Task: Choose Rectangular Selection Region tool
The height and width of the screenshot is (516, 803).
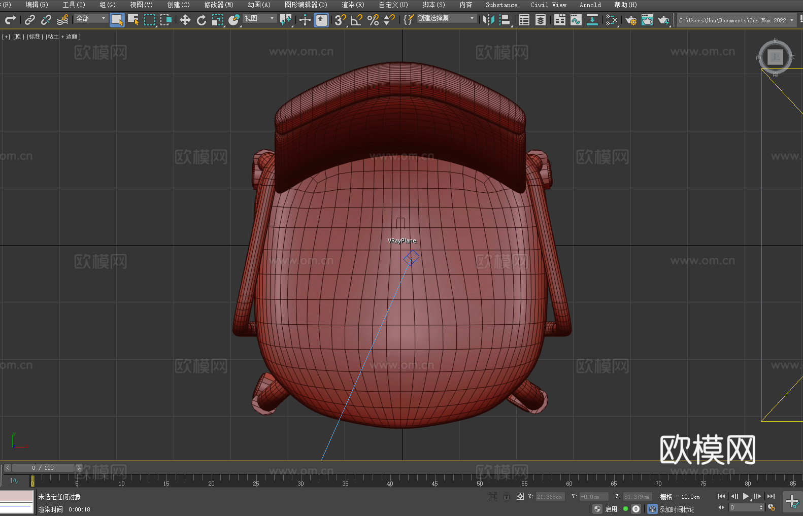Action: click(x=150, y=20)
